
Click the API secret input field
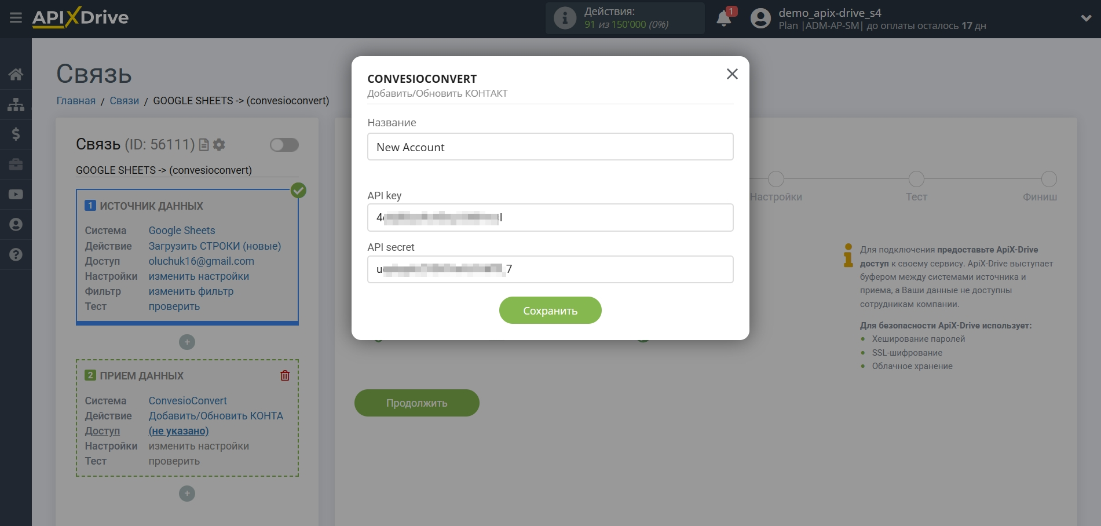[x=550, y=269]
